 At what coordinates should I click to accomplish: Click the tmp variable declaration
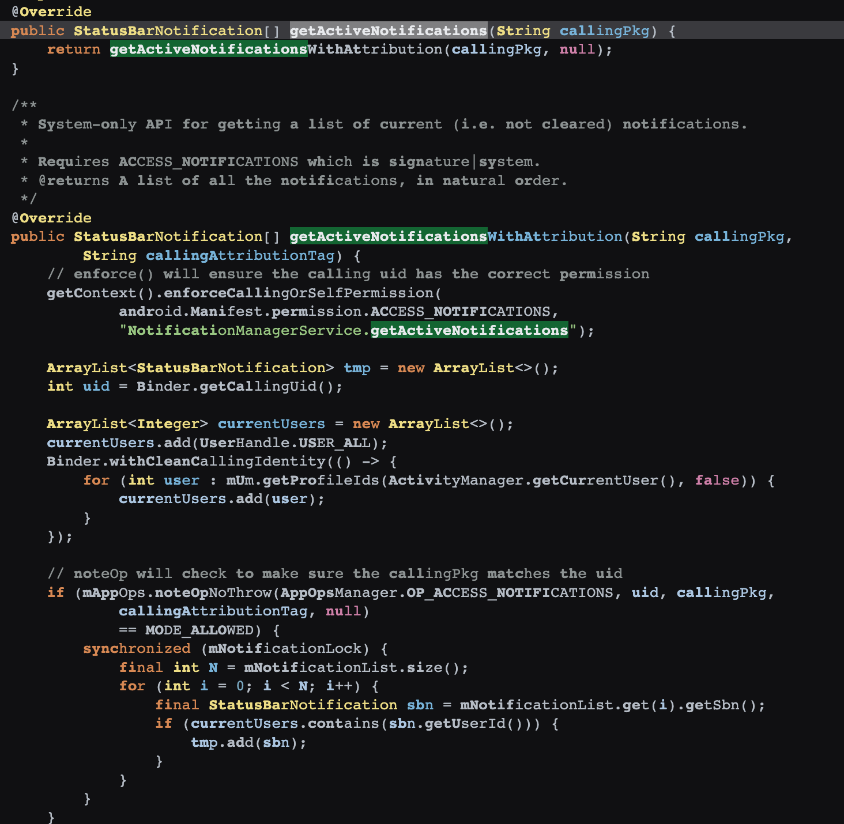357,368
